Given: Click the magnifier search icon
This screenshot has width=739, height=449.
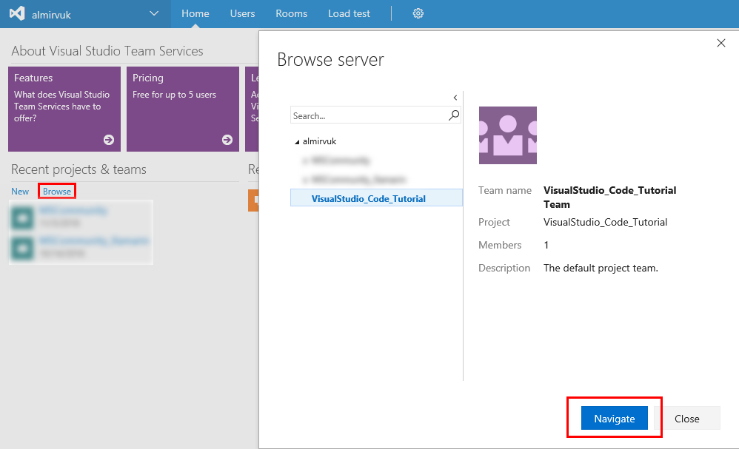Looking at the screenshot, I should coord(454,115).
